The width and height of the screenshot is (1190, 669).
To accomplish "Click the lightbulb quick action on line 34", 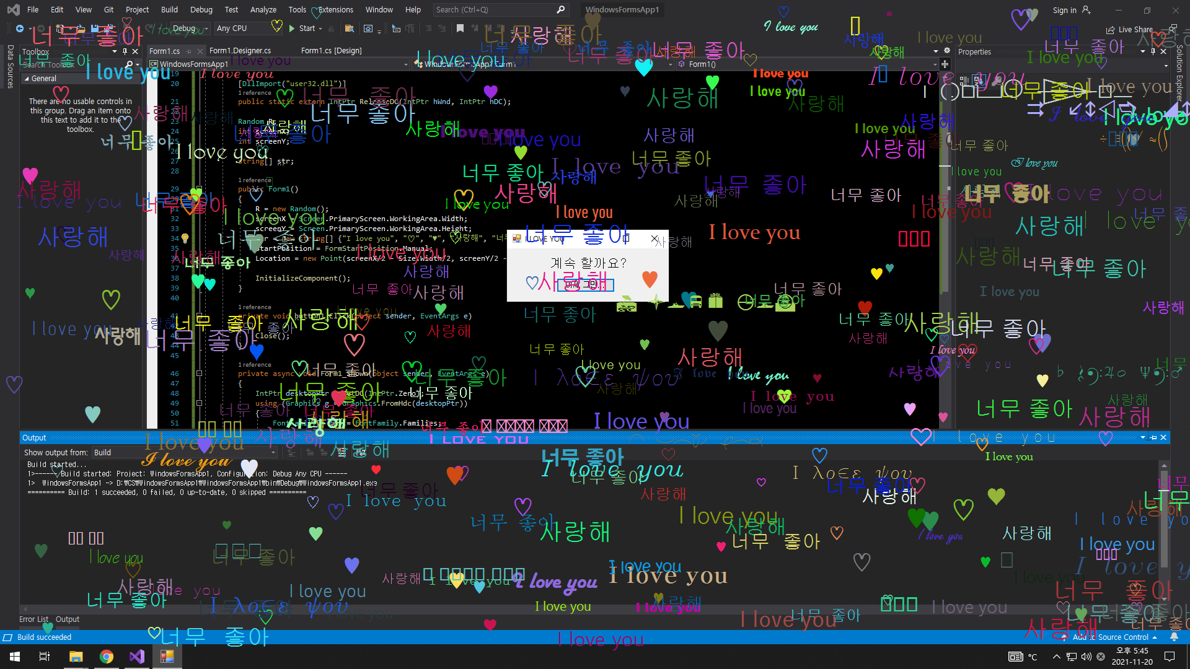I will [185, 238].
